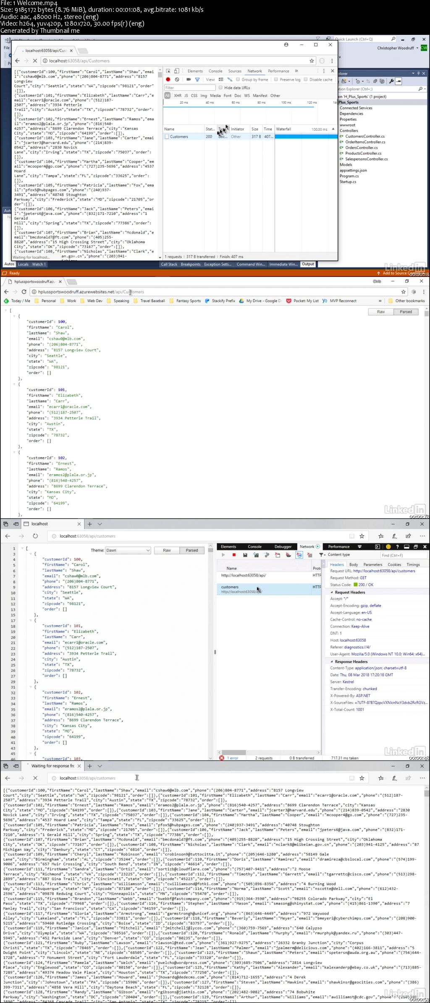Open Startup.cs in Solution Explorer

pyautogui.click(x=348, y=182)
